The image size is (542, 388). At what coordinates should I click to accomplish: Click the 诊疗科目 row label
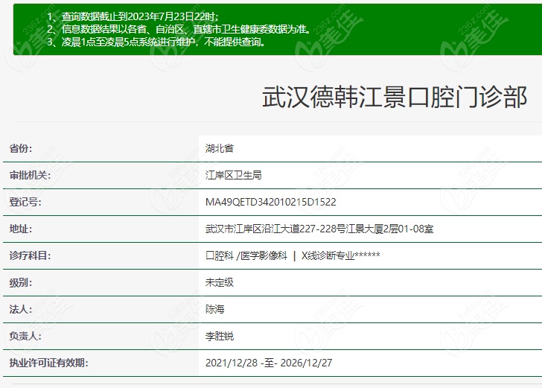click(x=29, y=255)
